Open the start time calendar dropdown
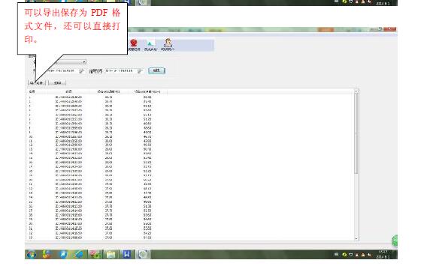Screen dimensions: 439x278 coord(81,71)
